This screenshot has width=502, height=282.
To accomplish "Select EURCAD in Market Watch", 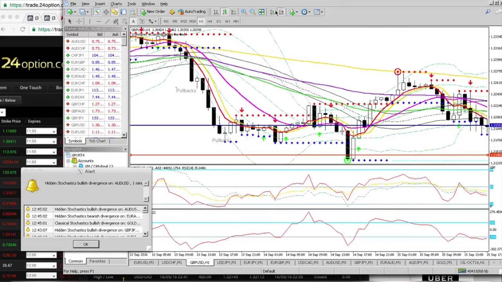I will click(x=93, y=69).
